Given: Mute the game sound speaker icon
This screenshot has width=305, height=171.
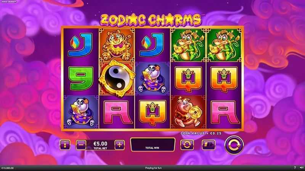Looking at the screenshot, I should pyautogui.click(x=301, y=168).
